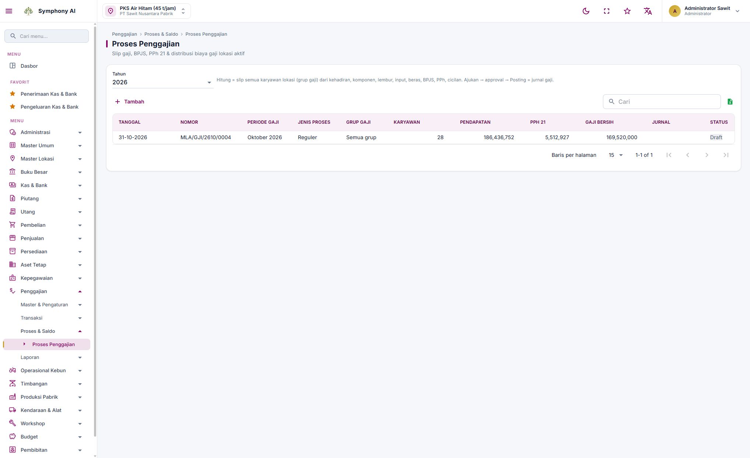Image resolution: width=750 pixels, height=458 pixels.
Task: Export table to Excel icon
Action: pyautogui.click(x=730, y=102)
